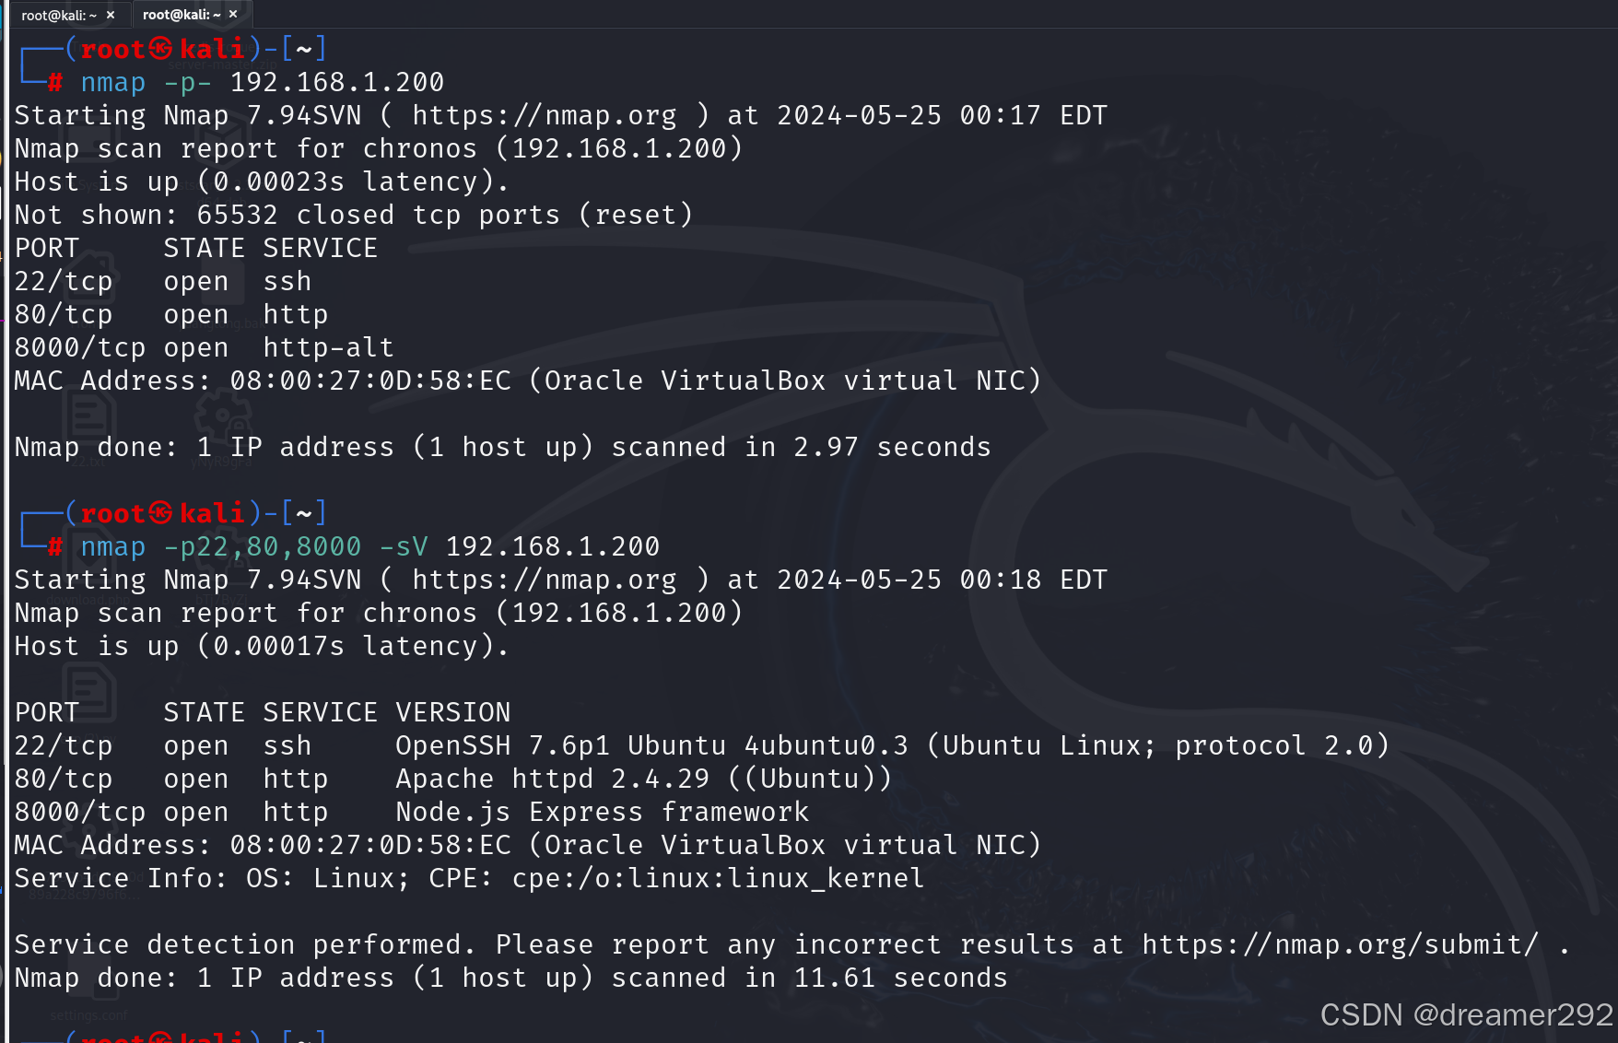Close the first root@kali terminal tab
The image size is (1618, 1043).
pyautogui.click(x=111, y=15)
